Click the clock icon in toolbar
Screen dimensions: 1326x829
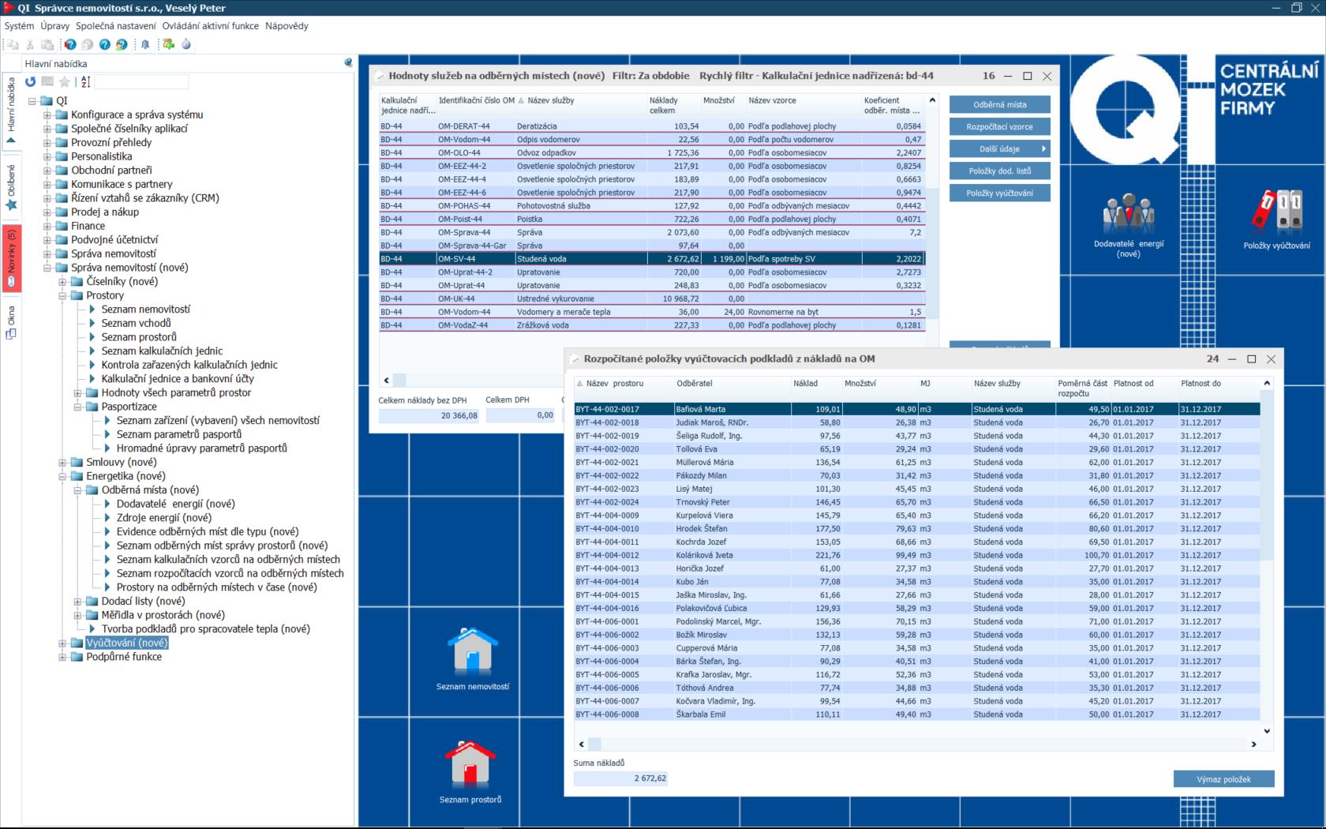pos(186,45)
